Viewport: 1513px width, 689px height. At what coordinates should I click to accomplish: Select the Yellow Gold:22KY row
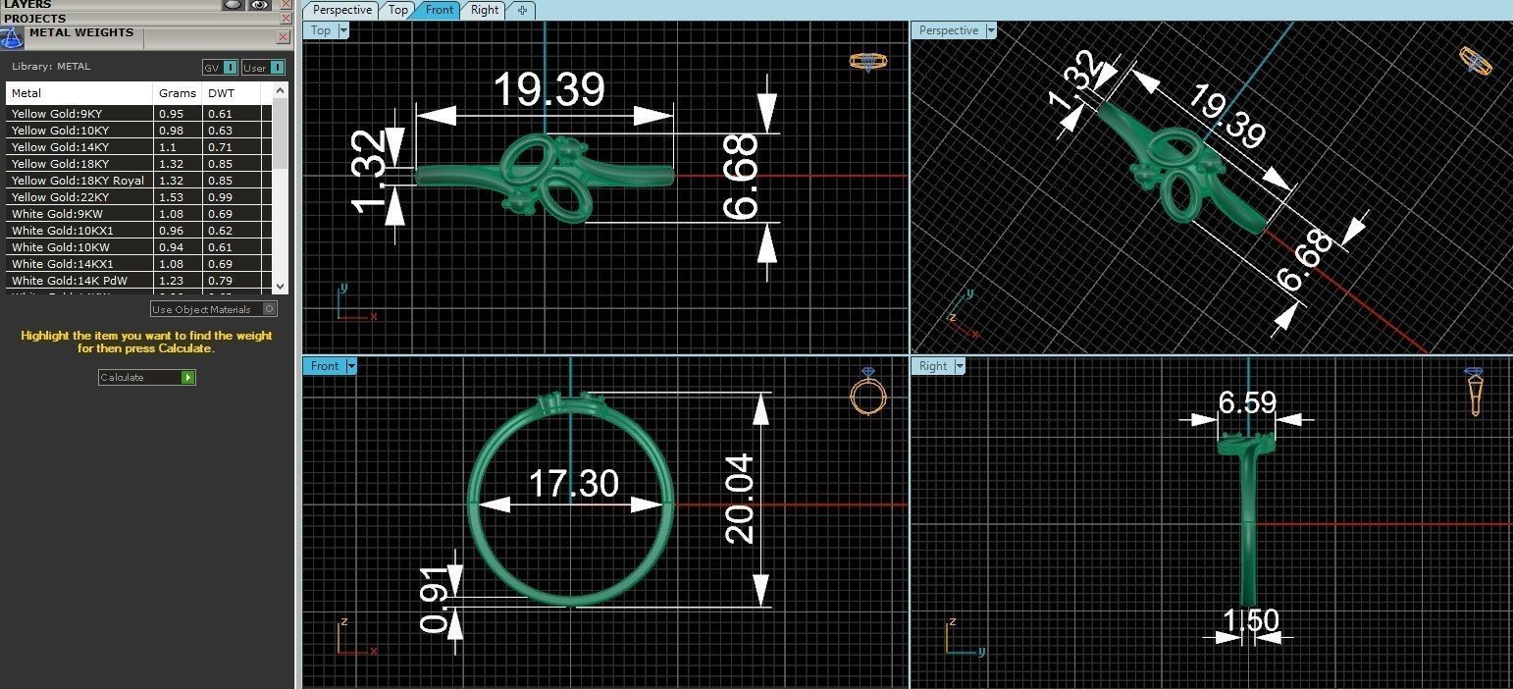tap(138, 197)
